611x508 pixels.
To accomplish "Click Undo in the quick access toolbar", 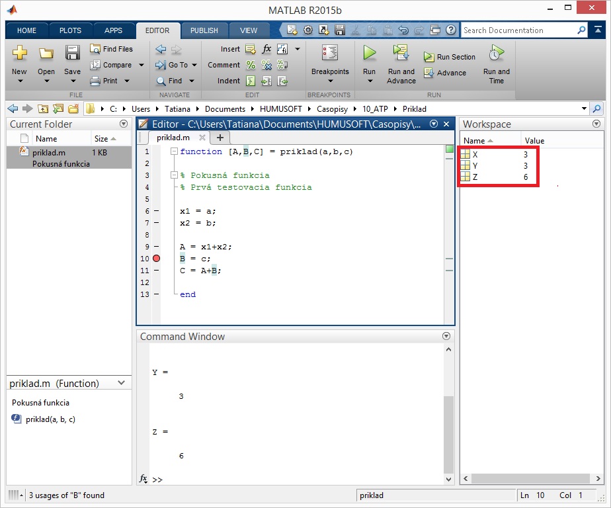I will click(403, 30).
